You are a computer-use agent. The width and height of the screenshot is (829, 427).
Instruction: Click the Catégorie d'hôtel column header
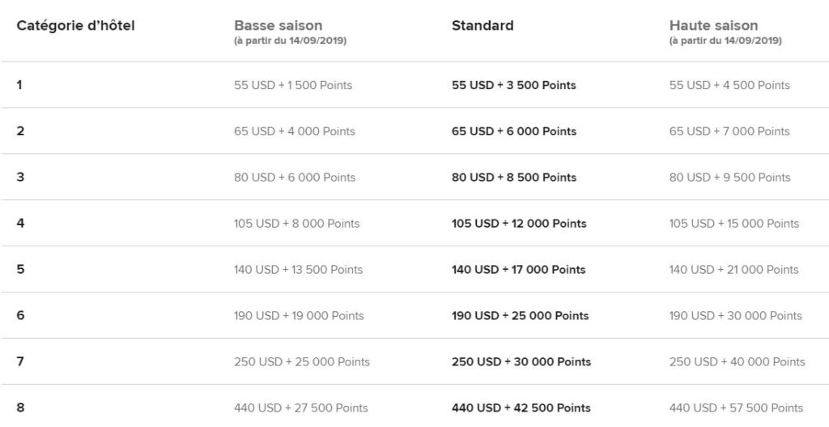pyautogui.click(x=75, y=25)
